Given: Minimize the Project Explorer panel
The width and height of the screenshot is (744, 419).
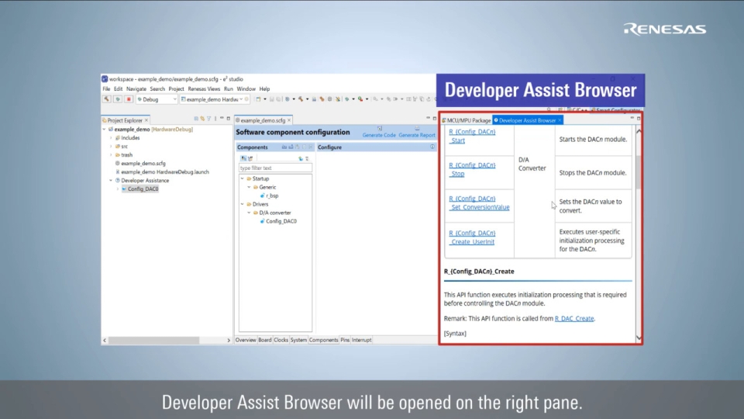Looking at the screenshot, I should [222, 118].
